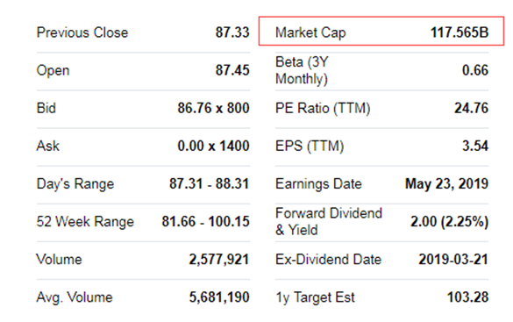Click the Beta (3Y Monthly) label

tap(302, 70)
